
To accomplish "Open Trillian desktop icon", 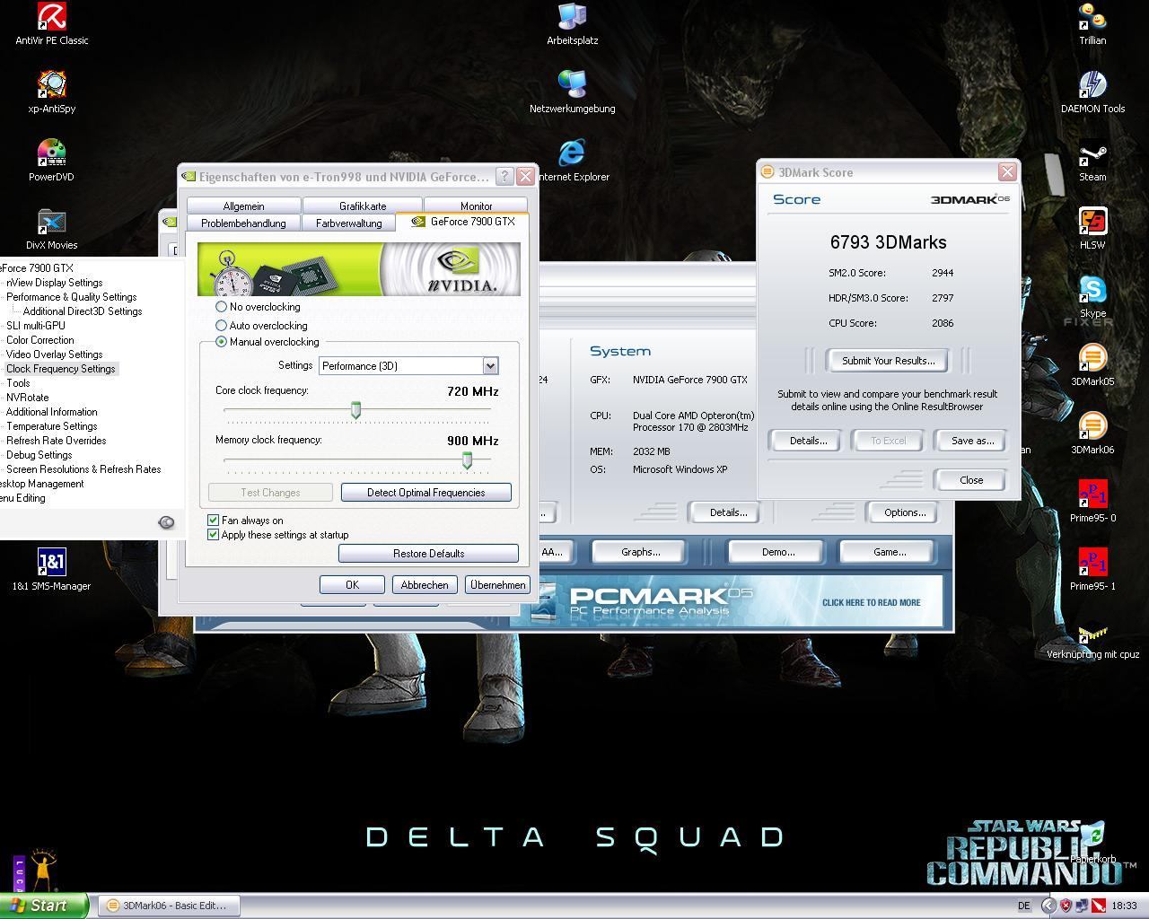I will click(1092, 23).
